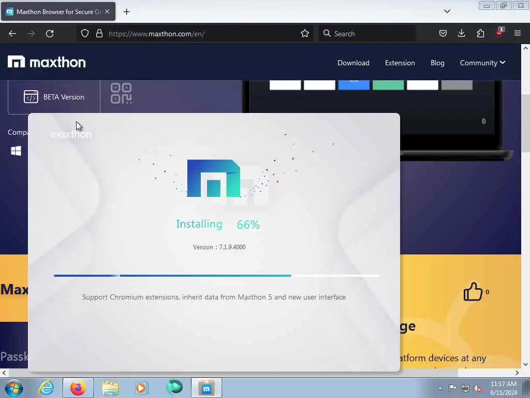This screenshot has width=530, height=398.
Task: Bookmark this page with the star icon
Action: point(304,34)
